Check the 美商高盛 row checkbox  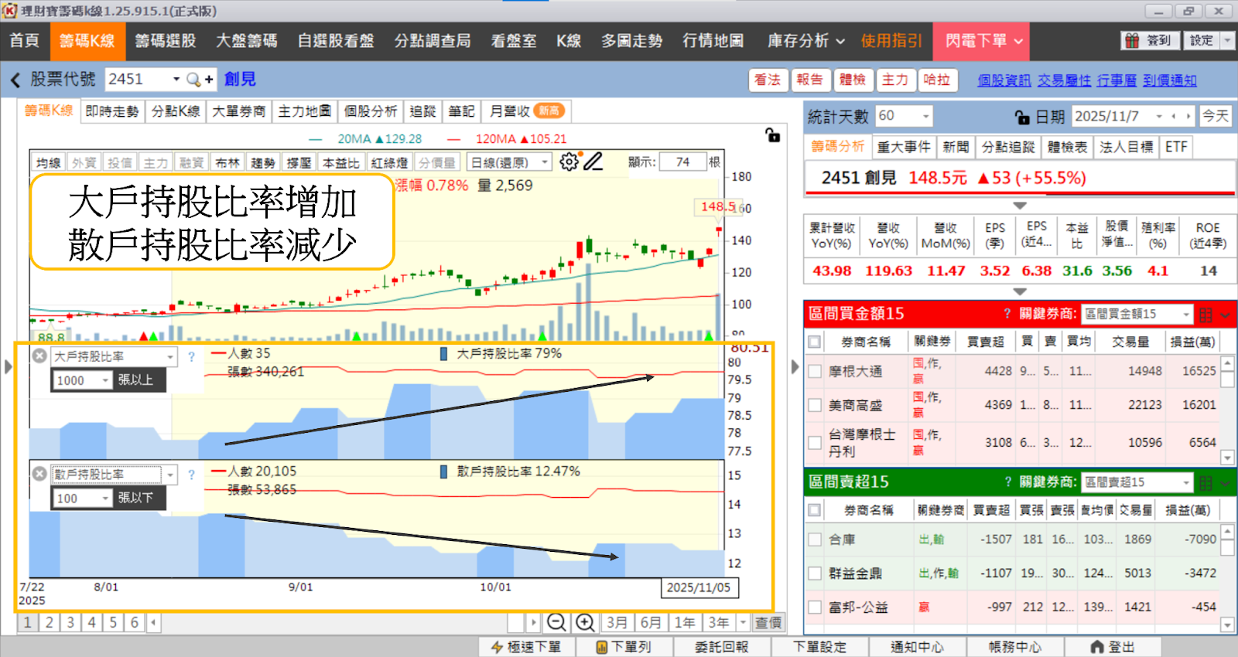click(814, 405)
